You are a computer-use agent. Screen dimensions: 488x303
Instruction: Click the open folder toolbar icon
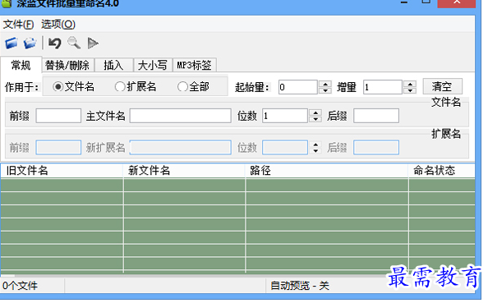30,43
